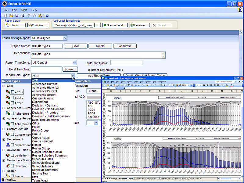
Task: Click the Paste clipboard toolbar icon
Action: click(40, 16)
